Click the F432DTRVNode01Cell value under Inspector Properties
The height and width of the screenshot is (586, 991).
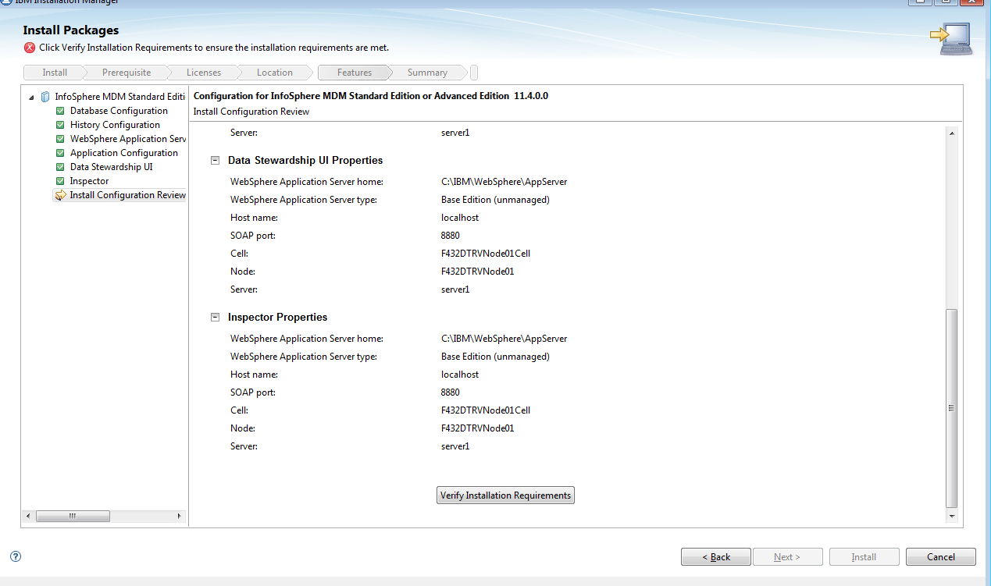pyautogui.click(x=486, y=410)
